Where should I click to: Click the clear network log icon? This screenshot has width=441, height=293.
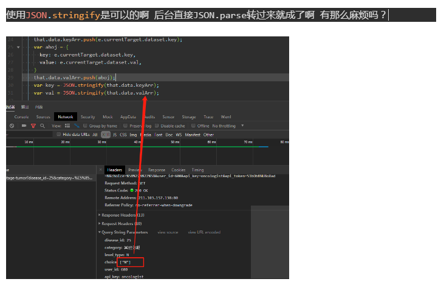pyautogui.click(x=12, y=126)
